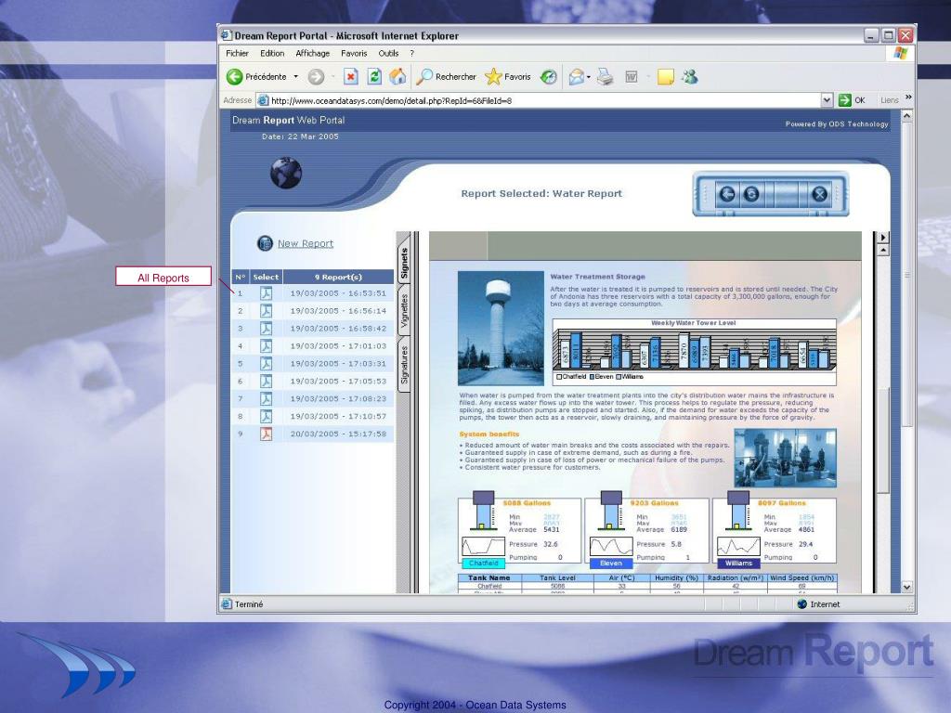
Task: Click the Print icon in the toolbar
Action: point(605,77)
